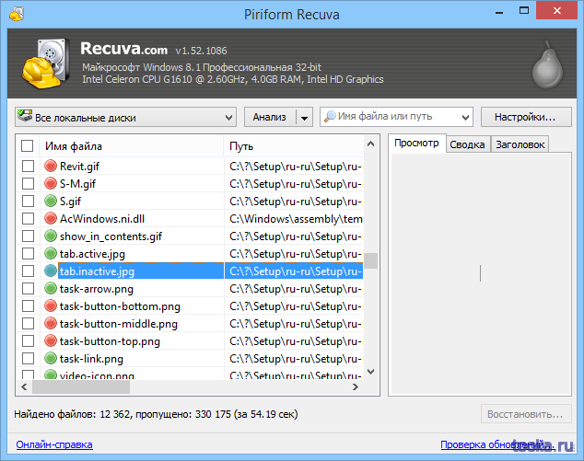Open the Настройки settings button
The height and width of the screenshot is (461, 584).
[x=526, y=117]
